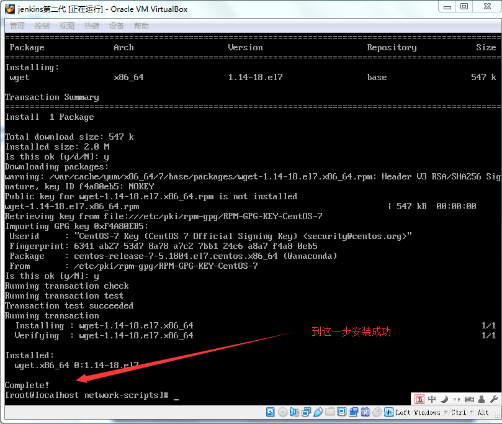Click the VirtualBox title bar app icon
This screenshot has width=502, height=424.
pos(10,9)
